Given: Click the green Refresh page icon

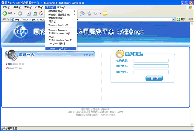Looking at the screenshot, I should pos(35,13).
